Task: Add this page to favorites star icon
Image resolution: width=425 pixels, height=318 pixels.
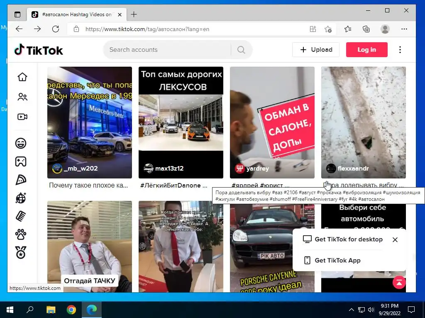Action: (328, 29)
